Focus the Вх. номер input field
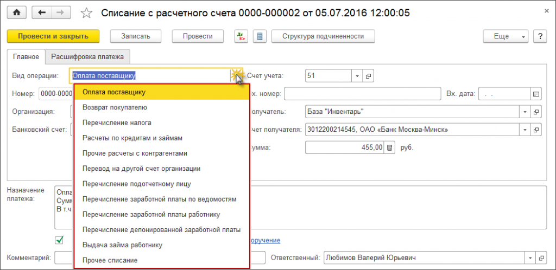Image resolution: width=556 pixels, height=270 pixels. pyautogui.click(x=362, y=94)
